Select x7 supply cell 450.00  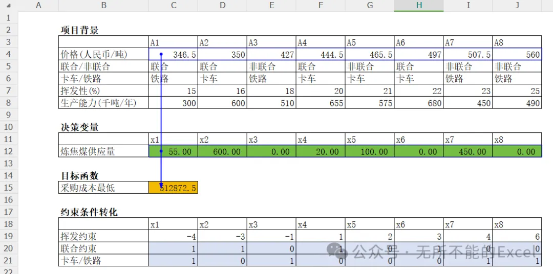(468, 151)
